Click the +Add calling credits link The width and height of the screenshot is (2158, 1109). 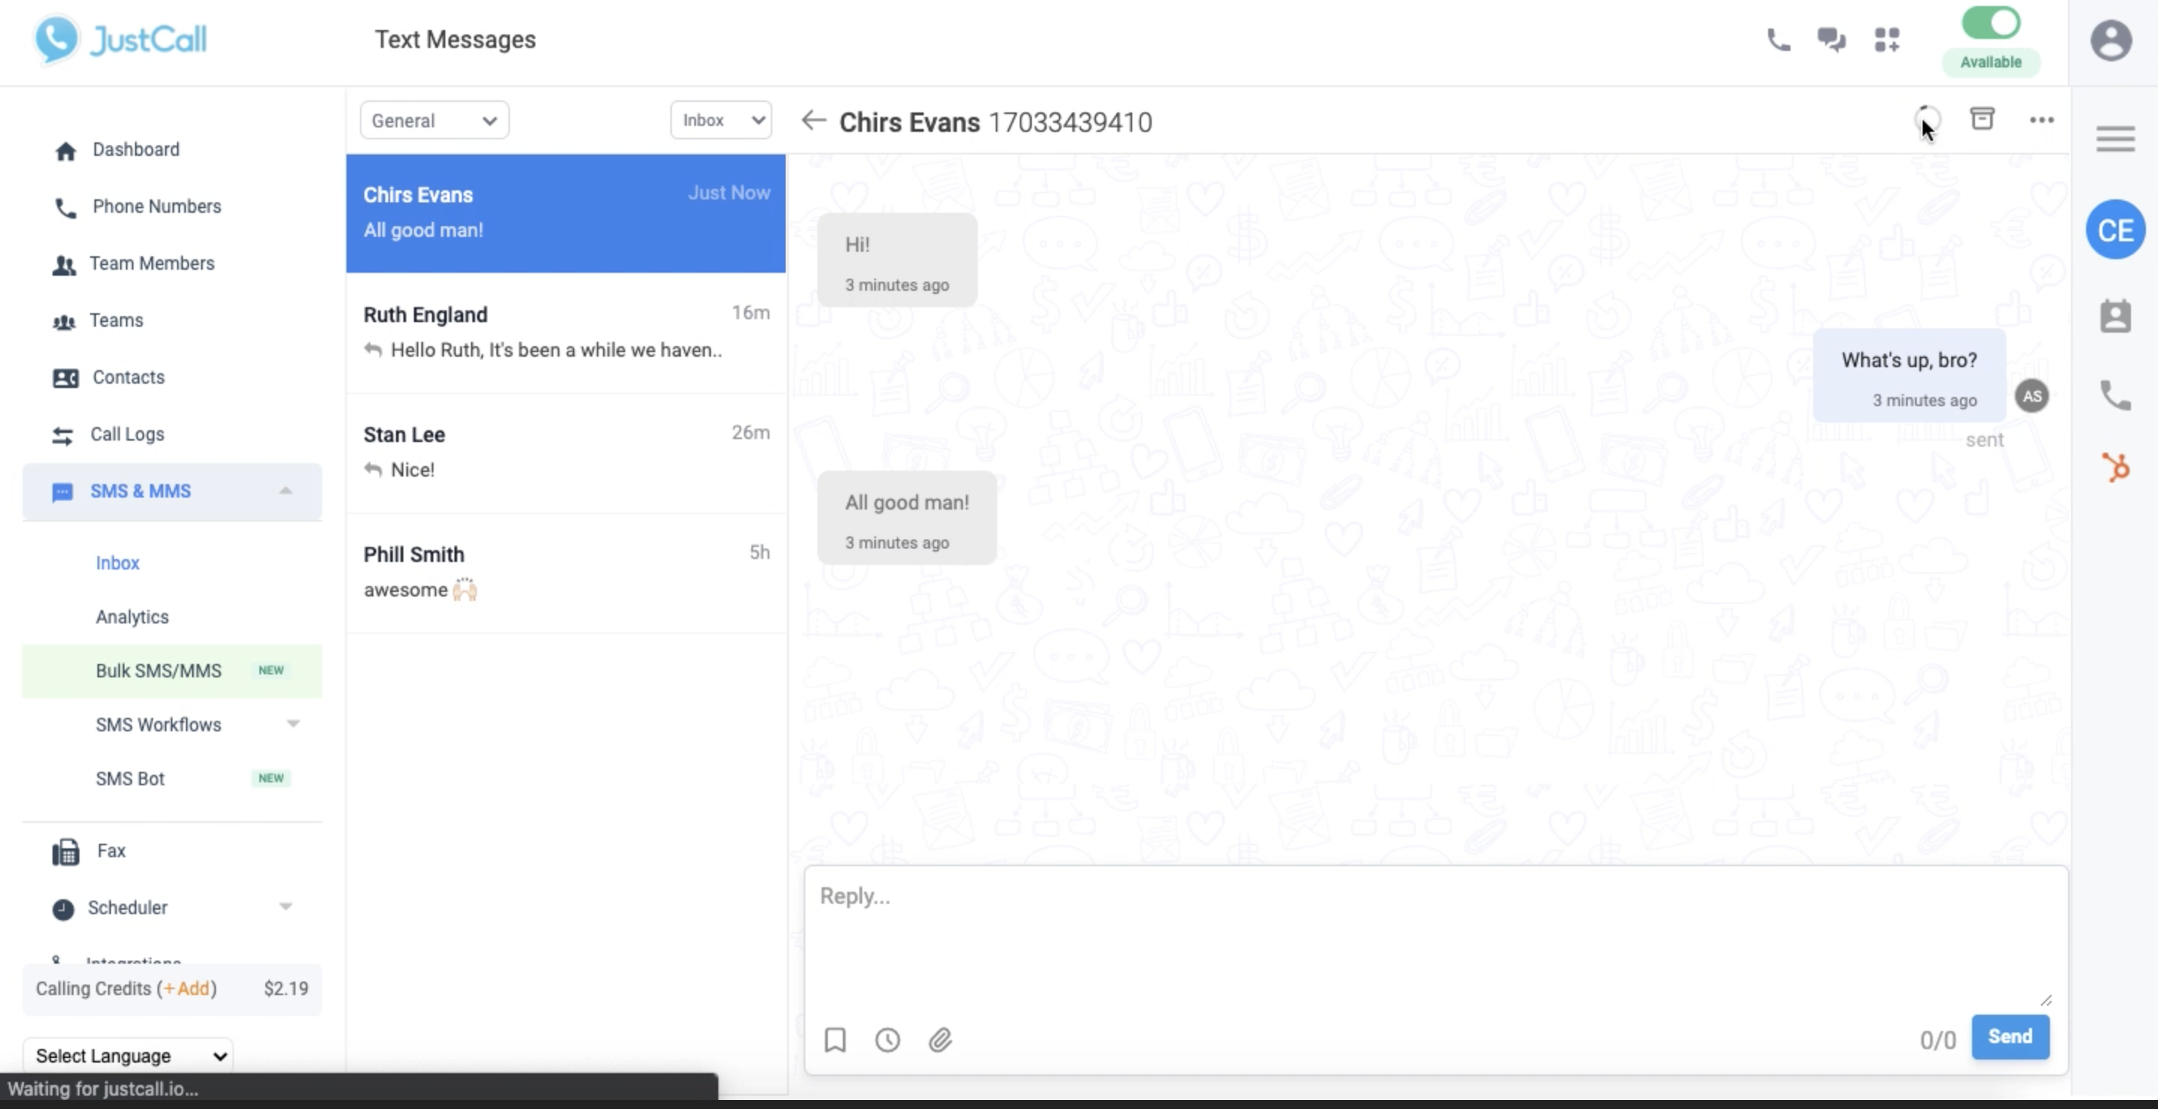click(x=186, y=988)
